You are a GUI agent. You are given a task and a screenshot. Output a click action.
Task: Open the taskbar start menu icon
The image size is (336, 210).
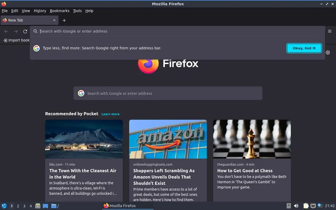[4, 206]
